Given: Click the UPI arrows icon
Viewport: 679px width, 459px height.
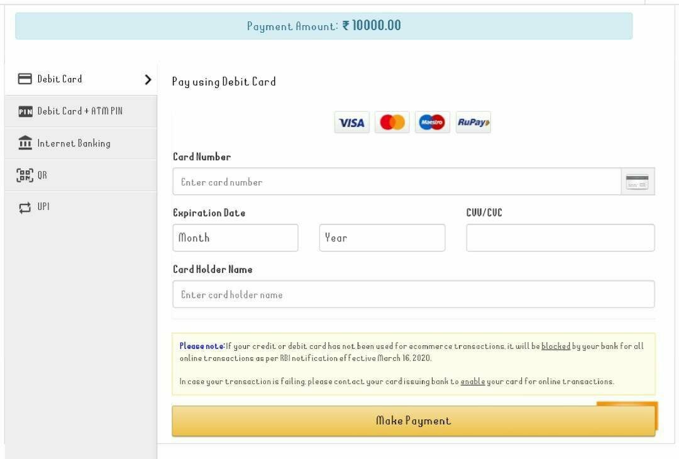Looking at the screenshot, I should (25, 206).
